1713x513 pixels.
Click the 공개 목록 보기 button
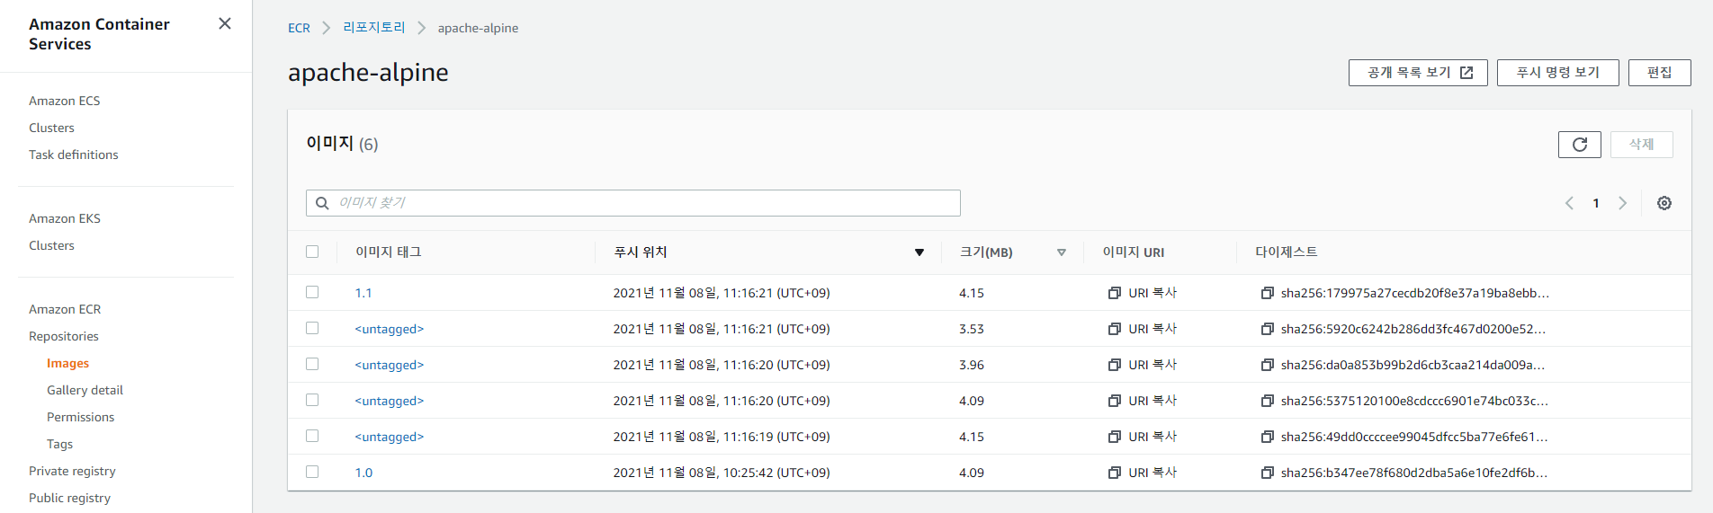[x=1418, y=73]
